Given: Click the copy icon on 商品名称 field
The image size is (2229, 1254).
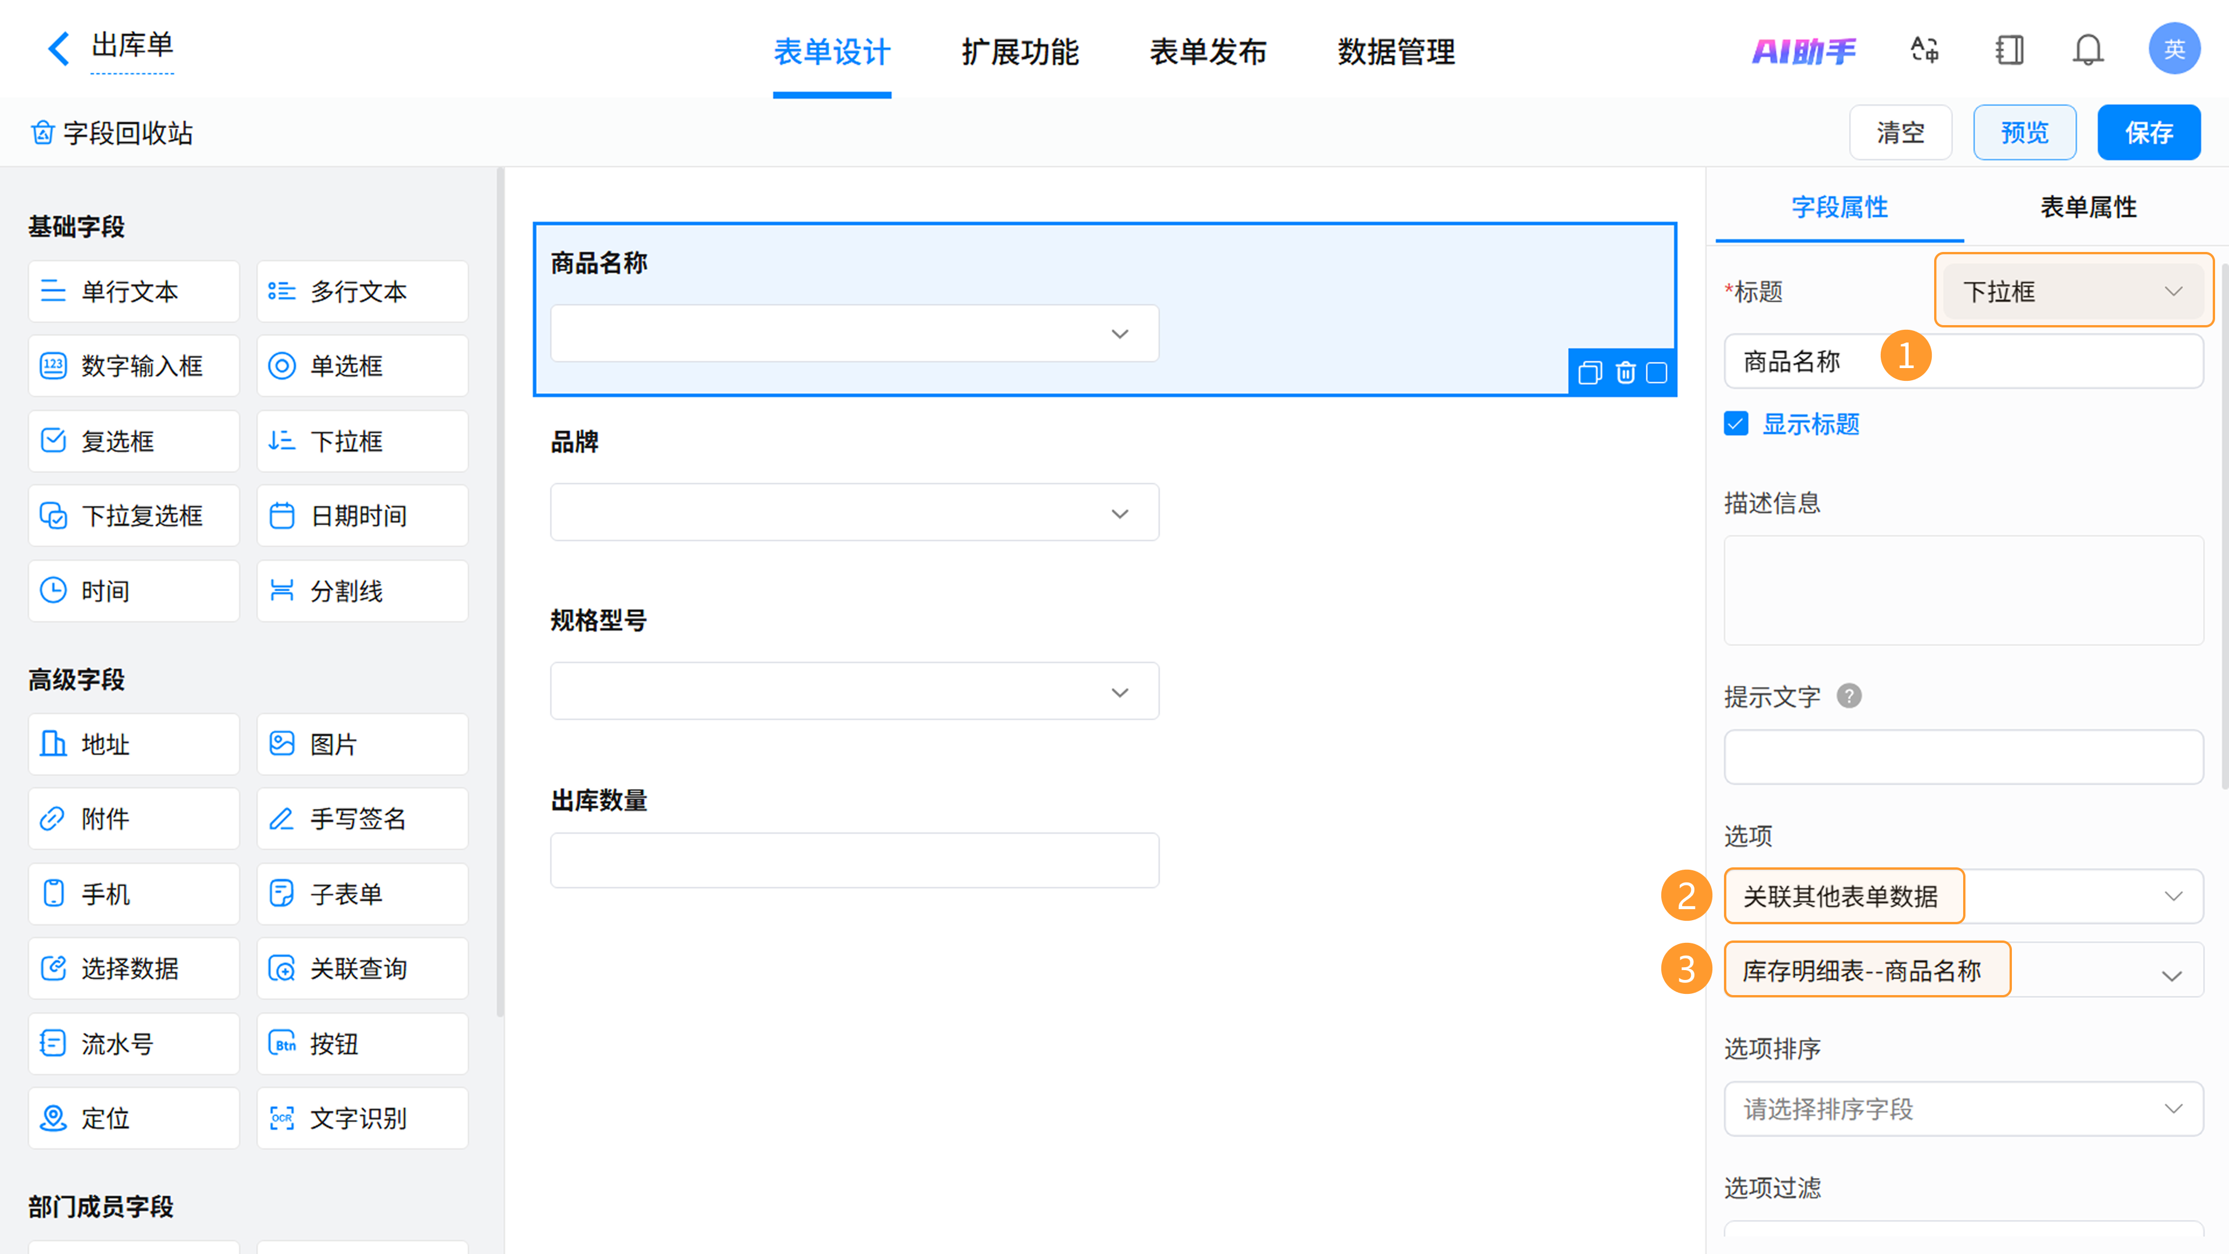Looking at the screenshot, I should tap(1589, 373).
